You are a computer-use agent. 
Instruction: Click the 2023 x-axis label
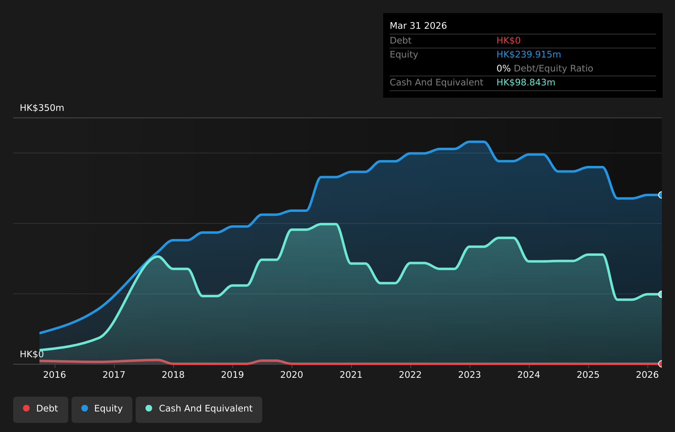coord(469,375)
